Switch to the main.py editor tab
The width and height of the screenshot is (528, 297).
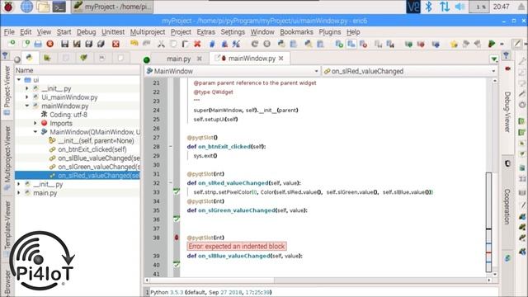(179, 59)
